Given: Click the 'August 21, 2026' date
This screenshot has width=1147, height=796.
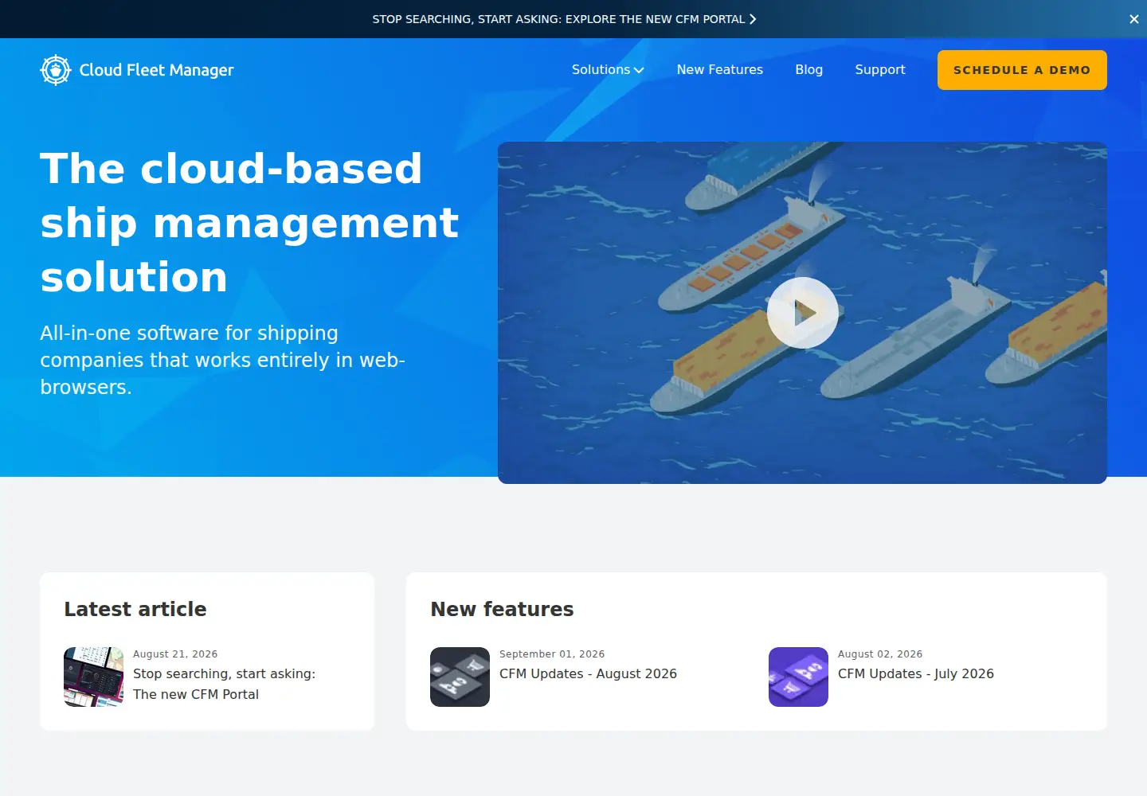Looking at the screenshot, I should [175, 654].
